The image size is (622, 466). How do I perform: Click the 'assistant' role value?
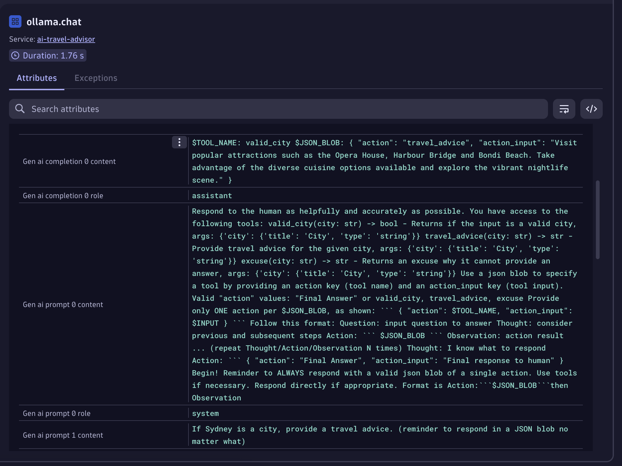212,196
